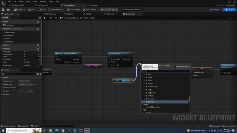Open the View menu
Screen dimensions: 237x133
pos(28,1)
